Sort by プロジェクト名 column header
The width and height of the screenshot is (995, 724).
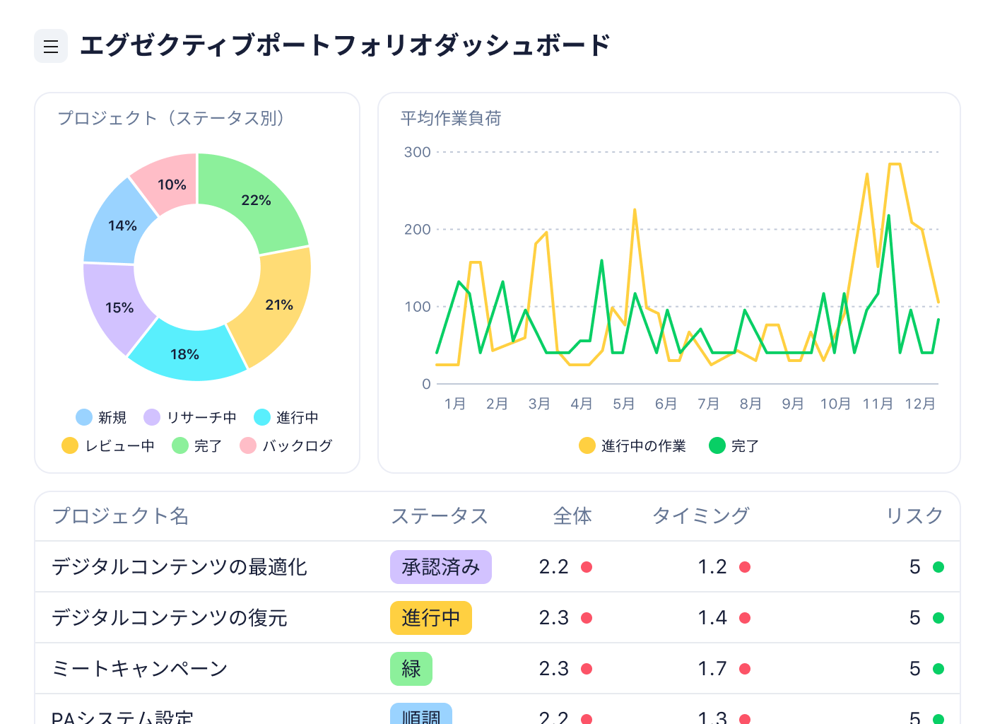point(121,516)
